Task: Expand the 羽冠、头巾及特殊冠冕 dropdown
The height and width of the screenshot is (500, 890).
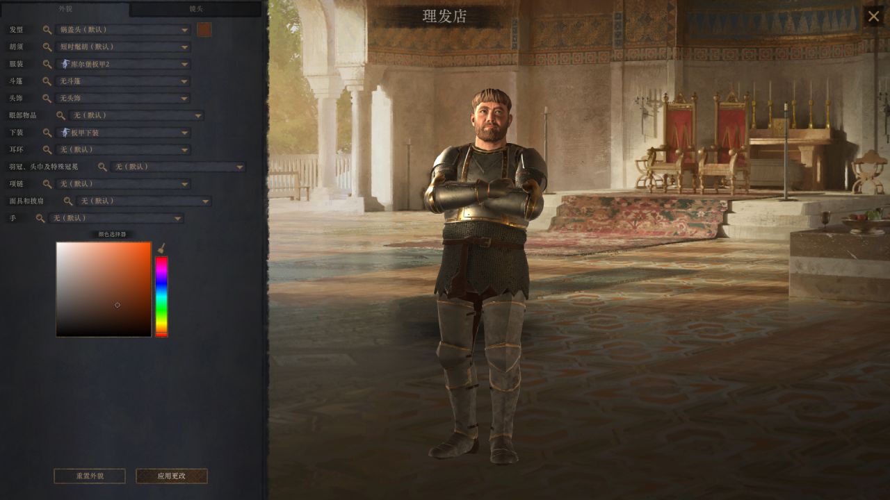Action: (179, 167)
